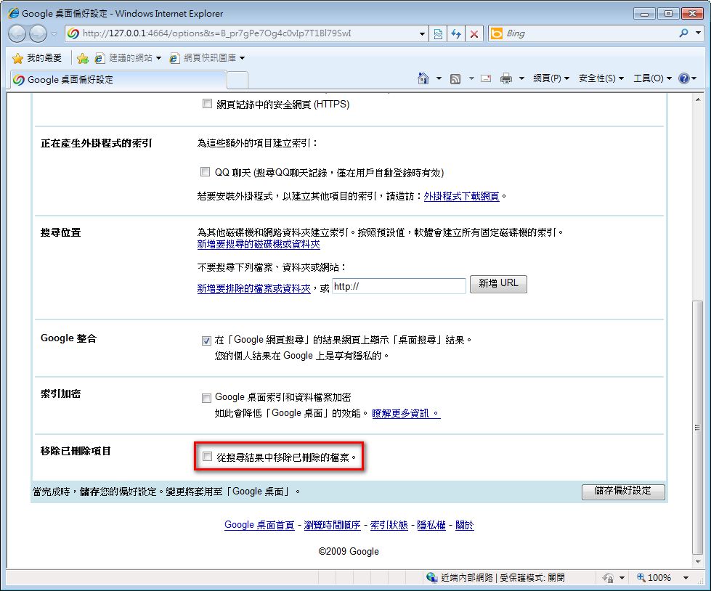The image size is (711, 591).
Task: Open the 瞭解更多資訊 link
Action: pos(406,413)
